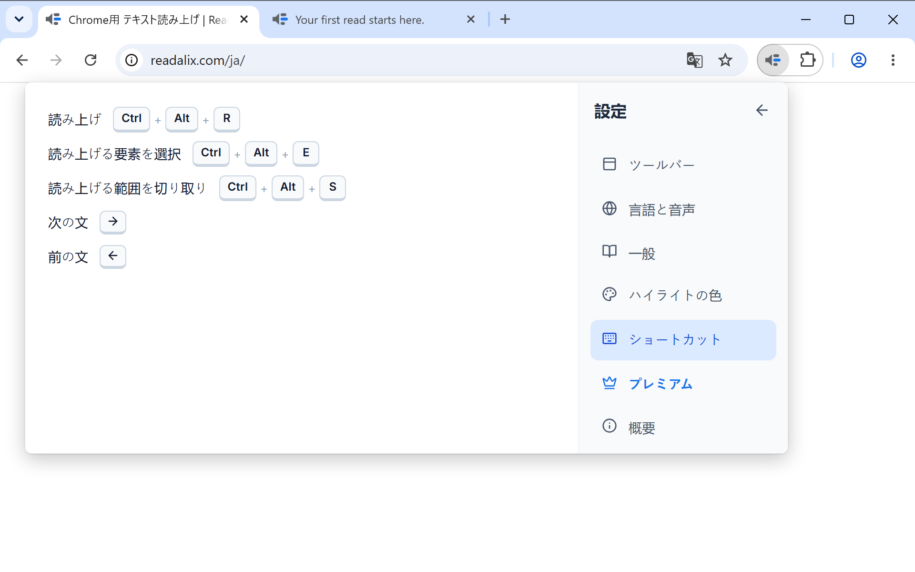Click the Google Translate icon in address bar

tap(694, 60)
